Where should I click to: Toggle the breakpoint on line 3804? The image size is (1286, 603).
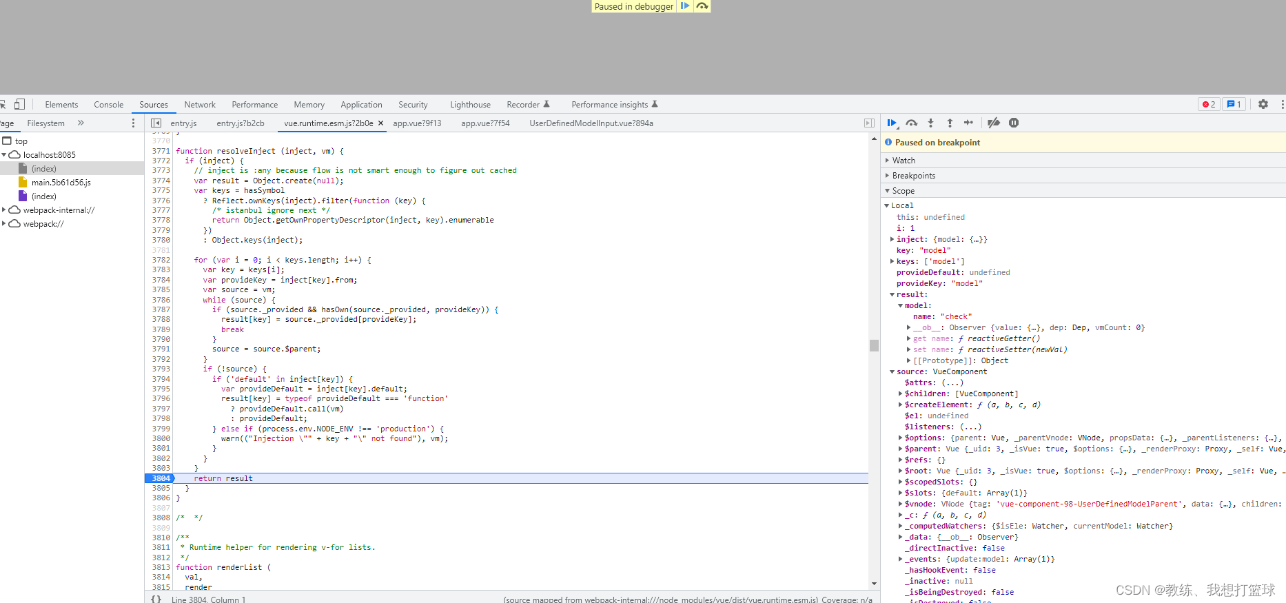pyautogui.click(x=161, y=478)
